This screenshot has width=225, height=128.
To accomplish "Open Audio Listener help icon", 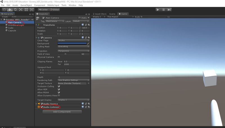I will point(83,107).
